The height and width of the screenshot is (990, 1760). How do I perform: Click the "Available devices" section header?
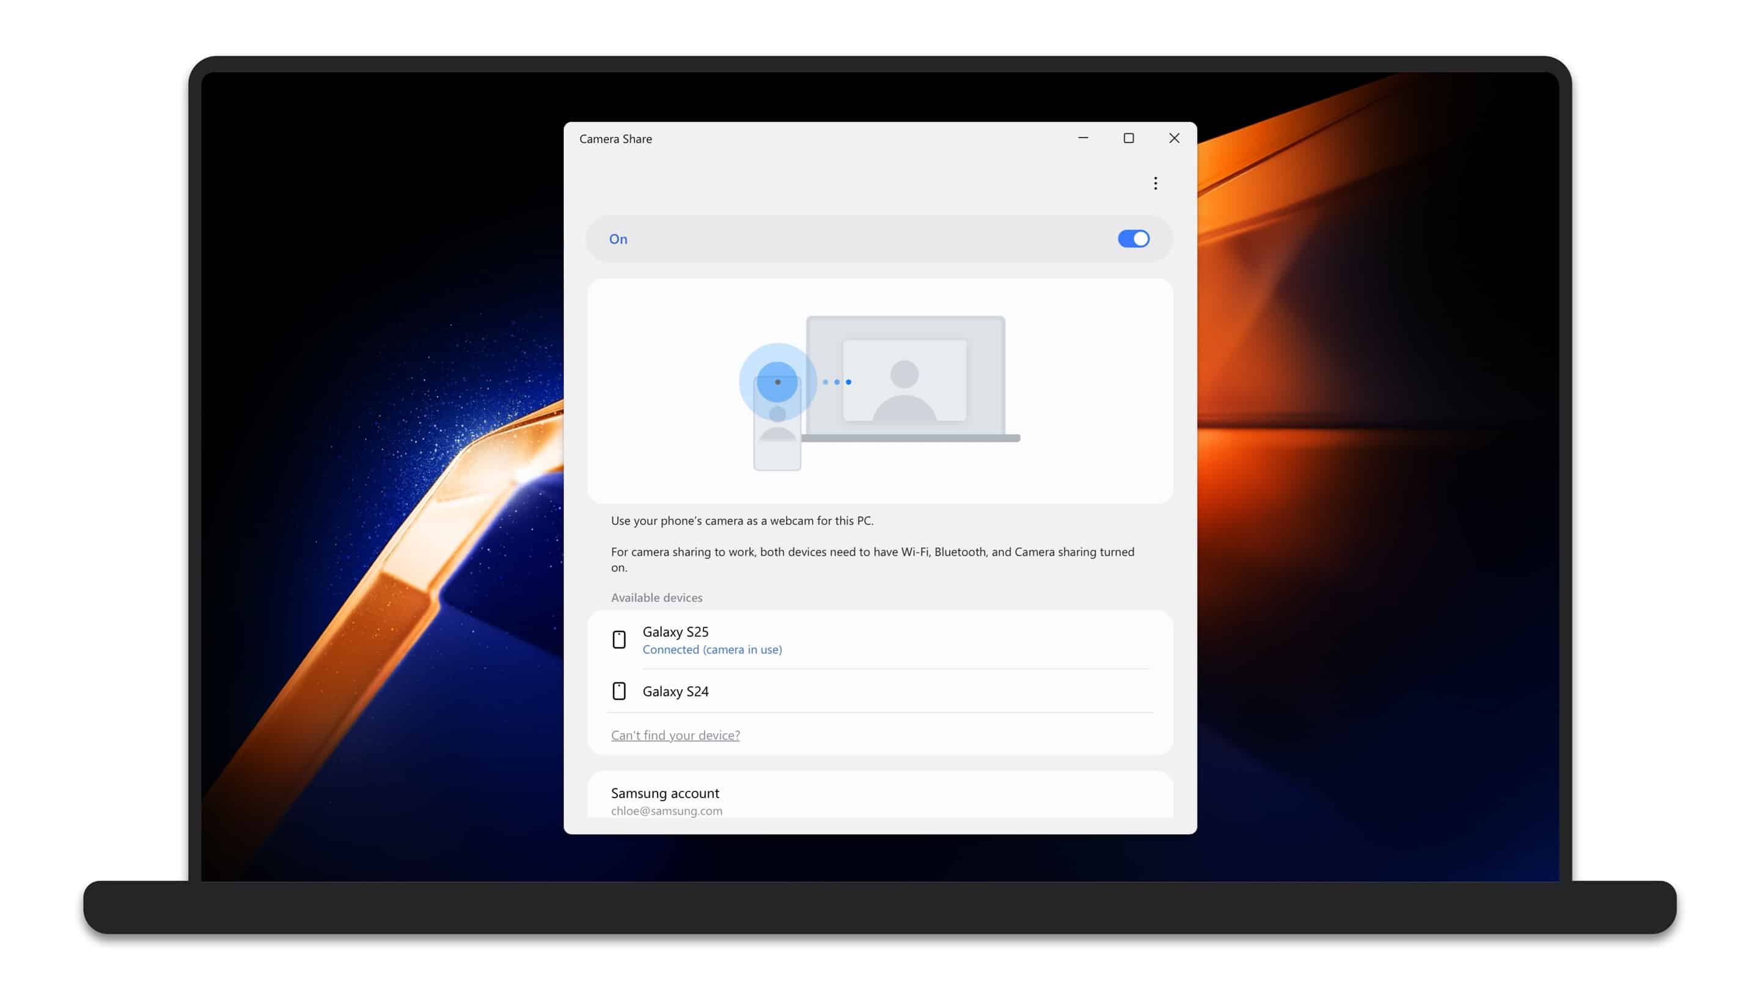coord(656,598)
